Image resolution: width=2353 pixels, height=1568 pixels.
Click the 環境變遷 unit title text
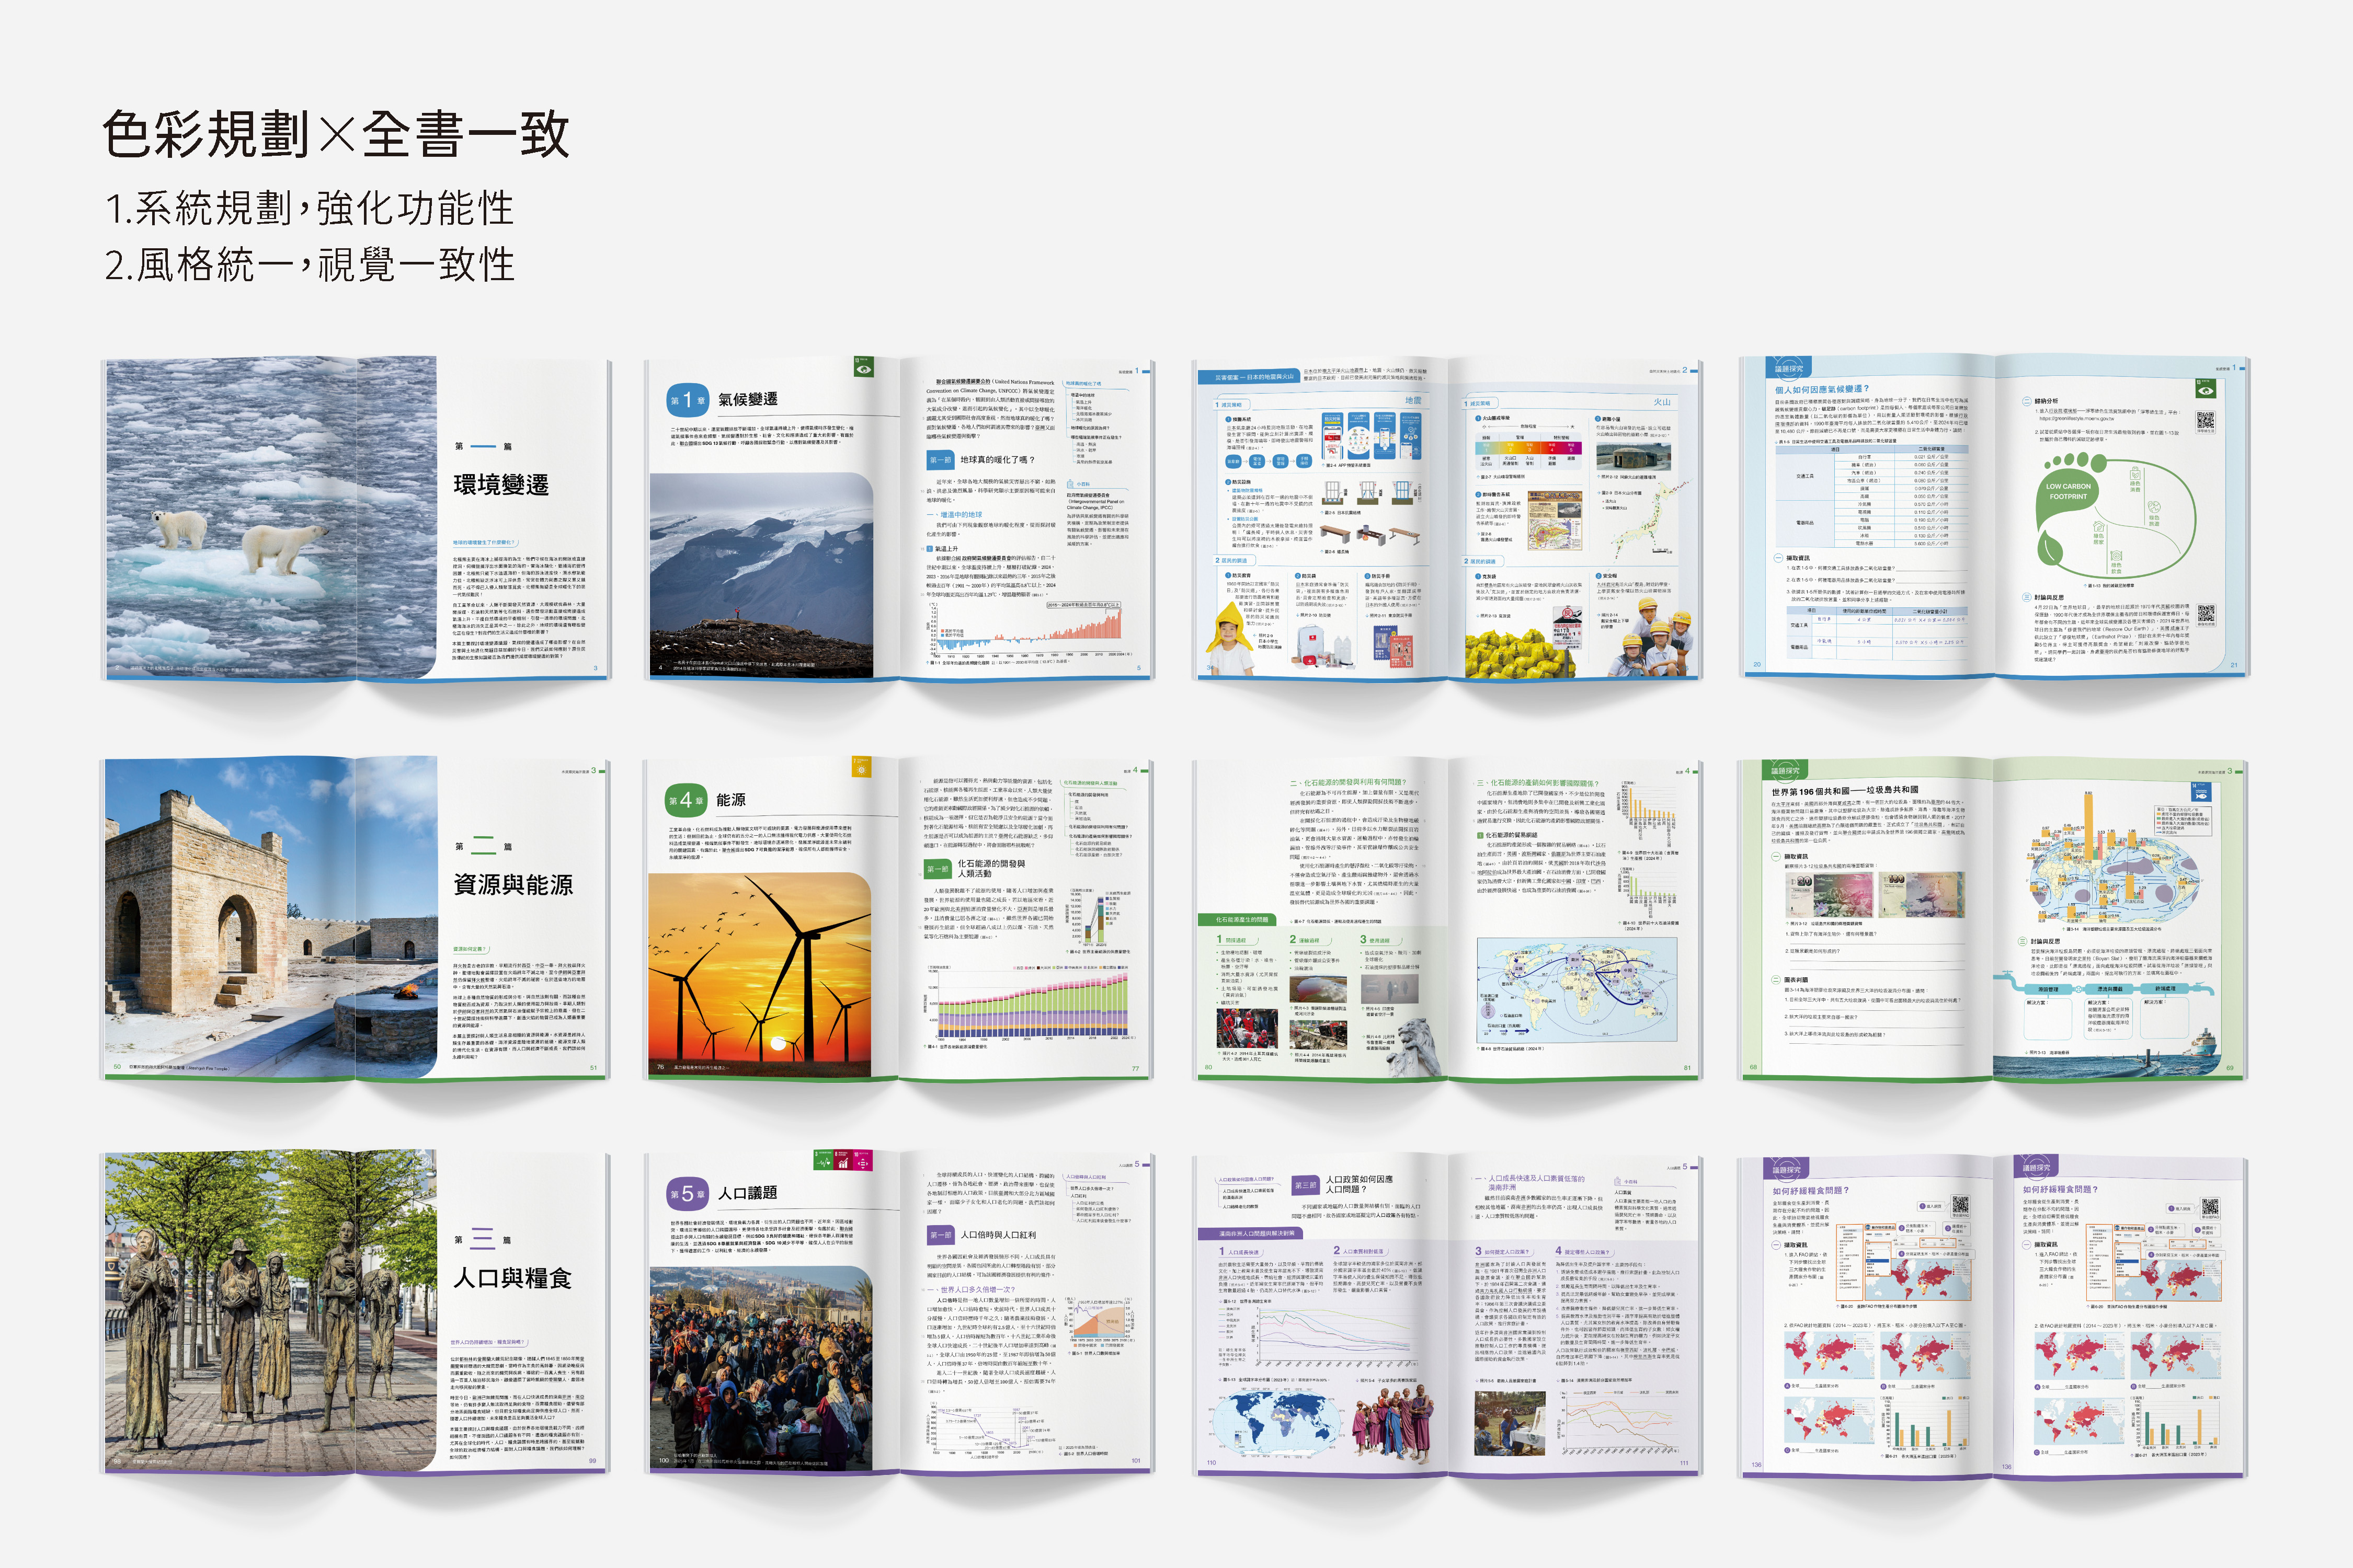pyautogui.click(x=501, y=485)
